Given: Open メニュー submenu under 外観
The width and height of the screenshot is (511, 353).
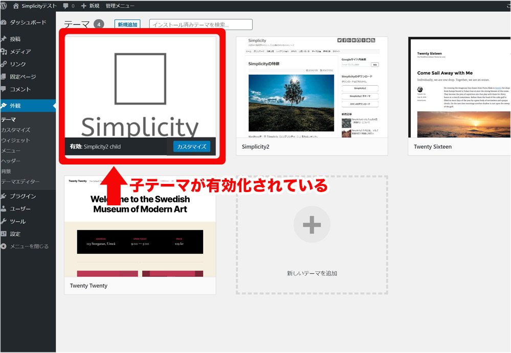Looking at the screenshot, I should (11, 151).
